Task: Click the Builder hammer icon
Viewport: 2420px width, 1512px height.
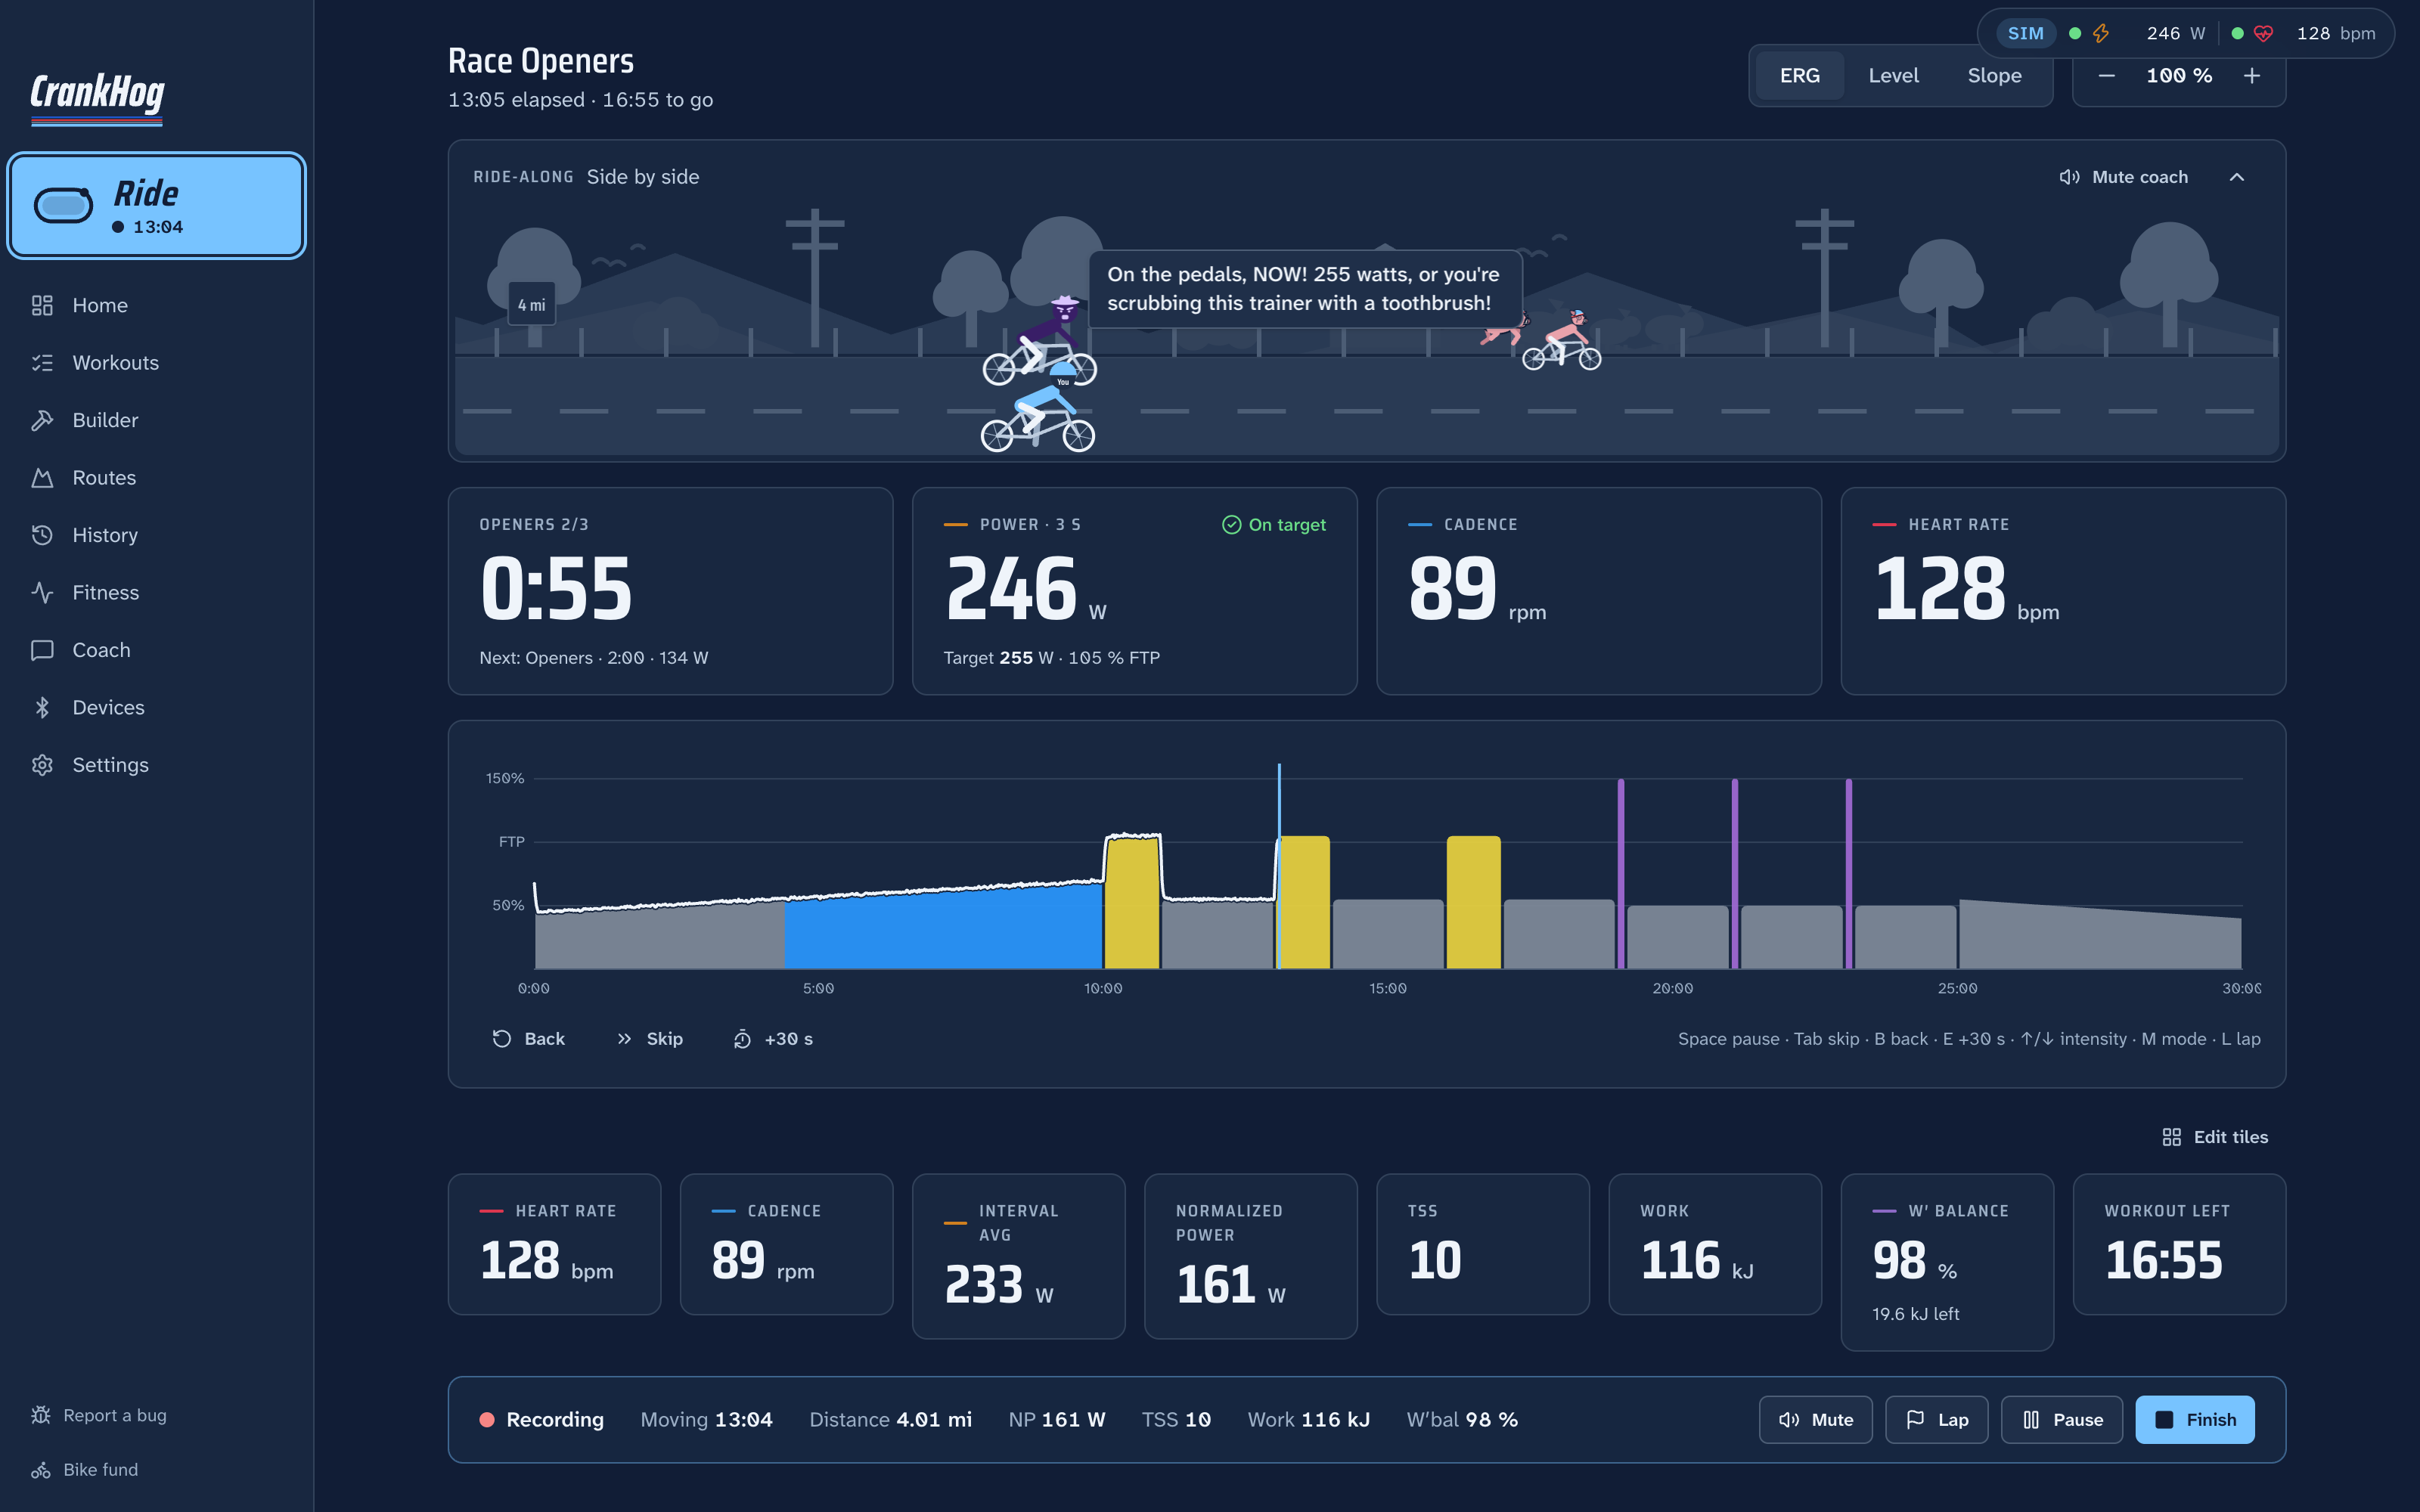Action: (x=42, y=420)
